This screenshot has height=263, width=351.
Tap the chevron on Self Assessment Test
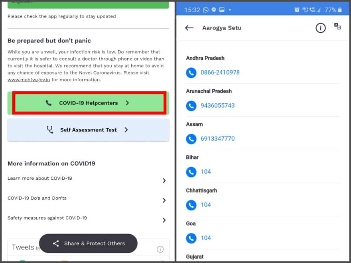tap(126, 130)
